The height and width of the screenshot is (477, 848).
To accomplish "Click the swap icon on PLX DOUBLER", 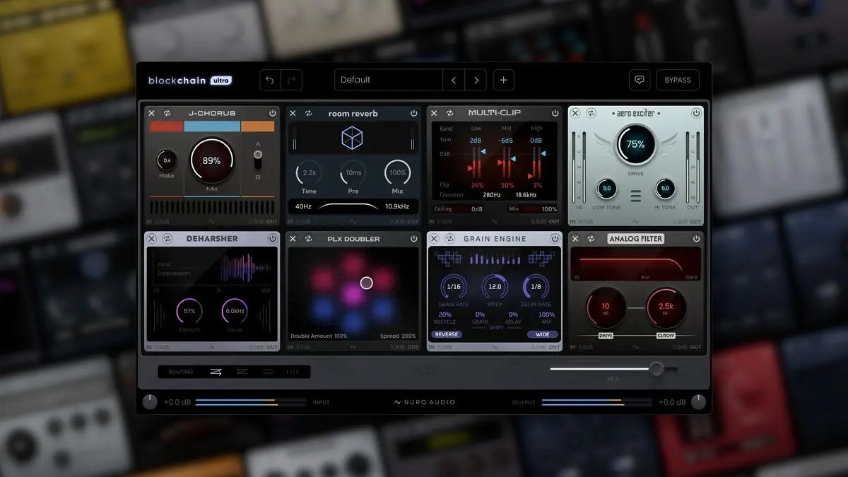I will (308, 239).
